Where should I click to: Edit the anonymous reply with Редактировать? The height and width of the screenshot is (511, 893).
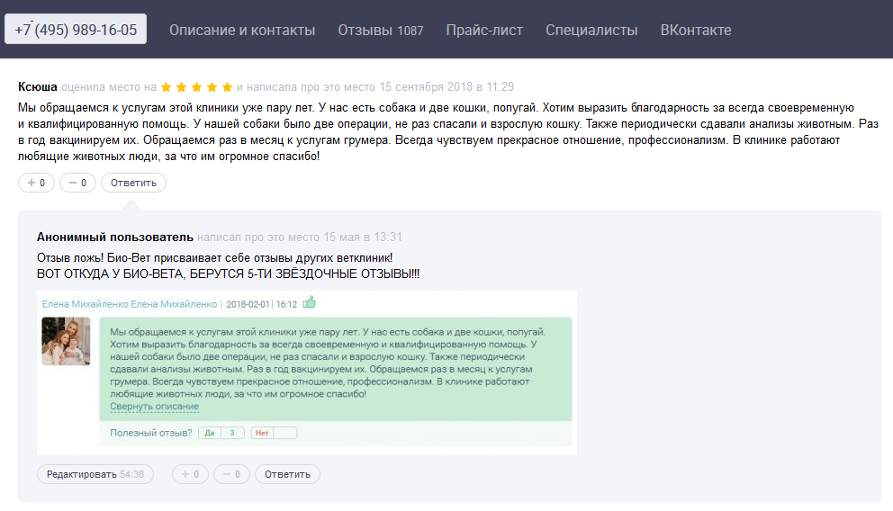(95, 474)
